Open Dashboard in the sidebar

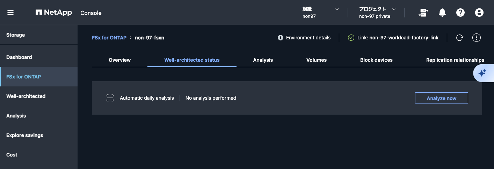click(39, 57)
